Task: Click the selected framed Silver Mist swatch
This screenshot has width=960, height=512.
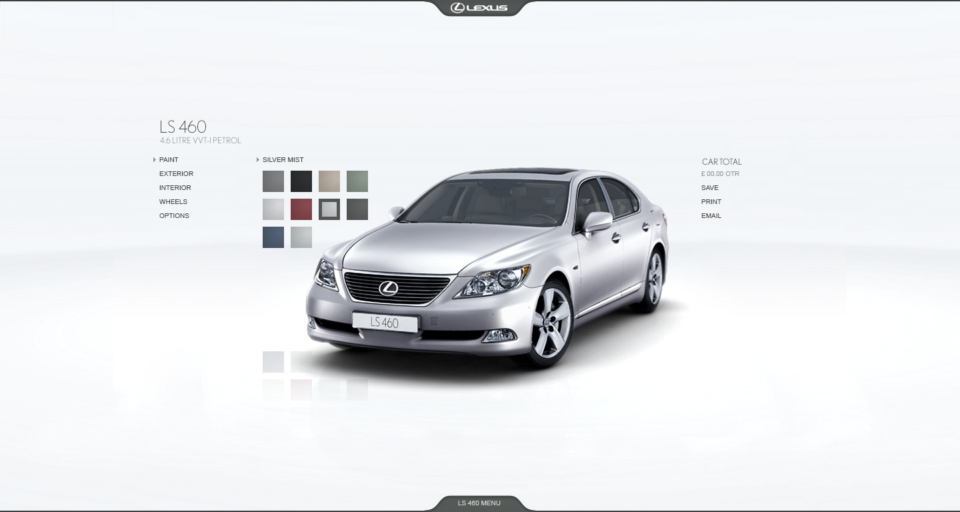Action: coord(329,209)
